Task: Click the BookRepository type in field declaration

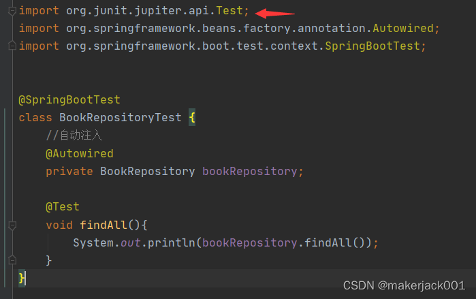Action: [147, 171]
